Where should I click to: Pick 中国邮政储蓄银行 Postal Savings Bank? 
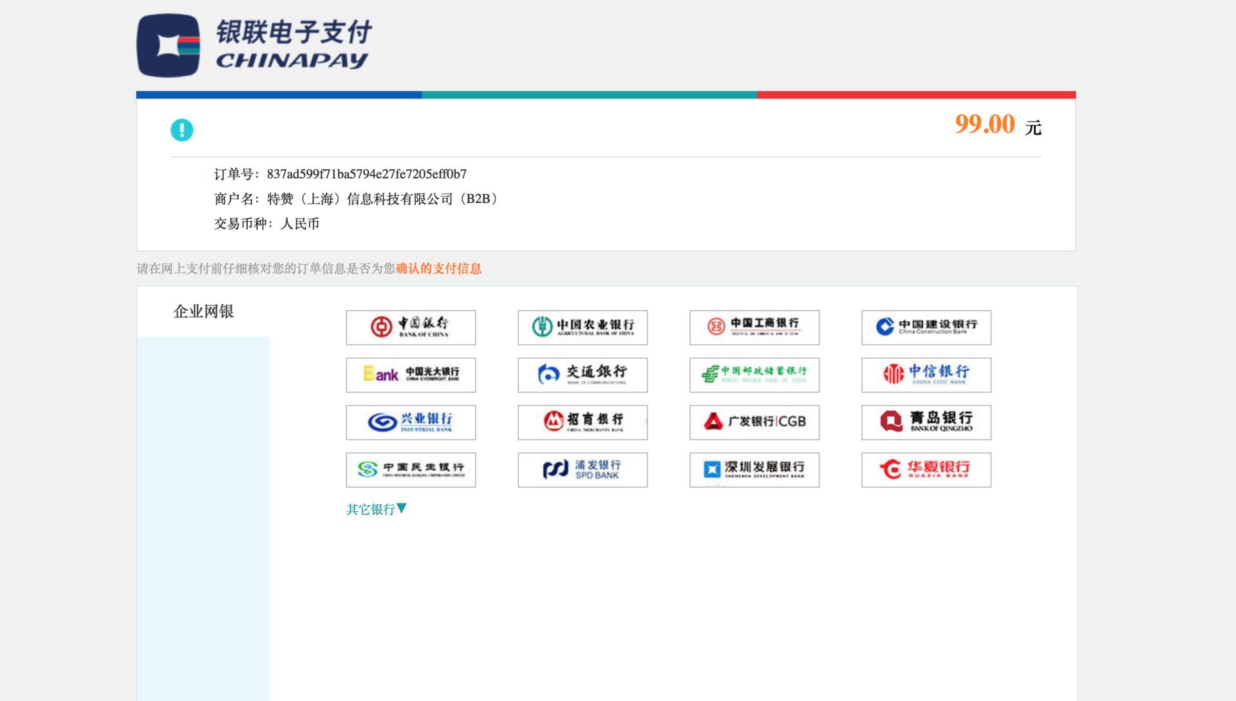[x=754, y=375]
